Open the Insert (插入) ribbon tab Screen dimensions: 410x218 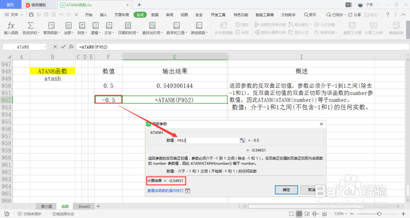click(x=104, y=15)
